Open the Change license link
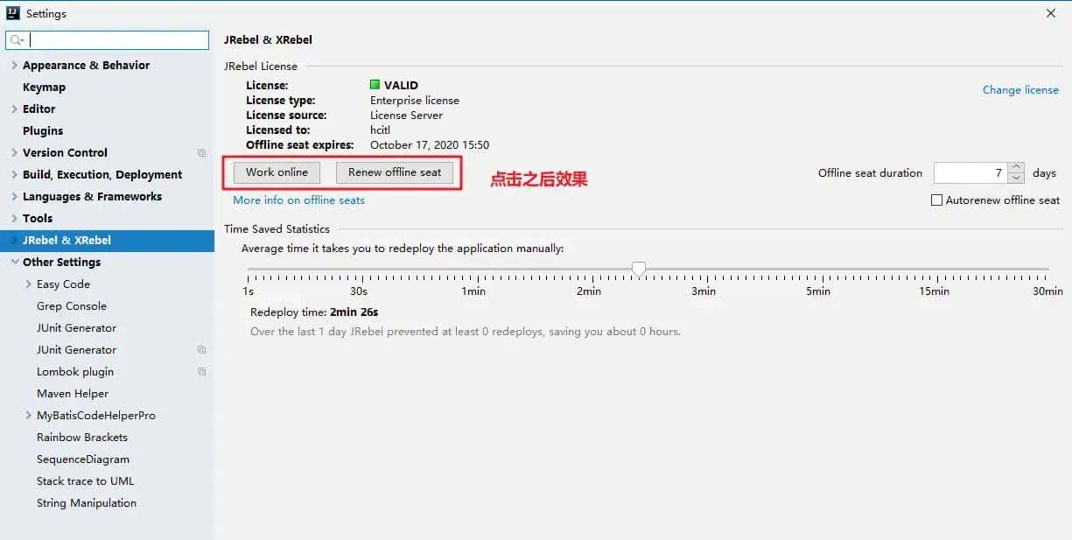 (1020, 90)
